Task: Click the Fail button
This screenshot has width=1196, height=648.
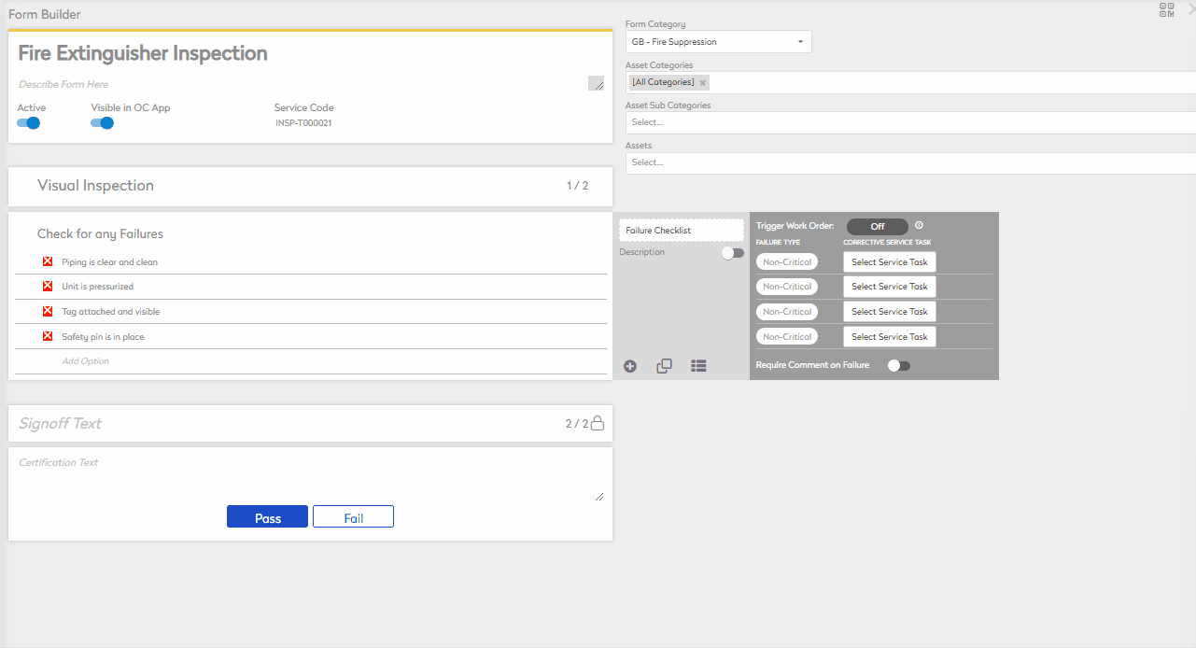Action: click(x=353, y=517)
